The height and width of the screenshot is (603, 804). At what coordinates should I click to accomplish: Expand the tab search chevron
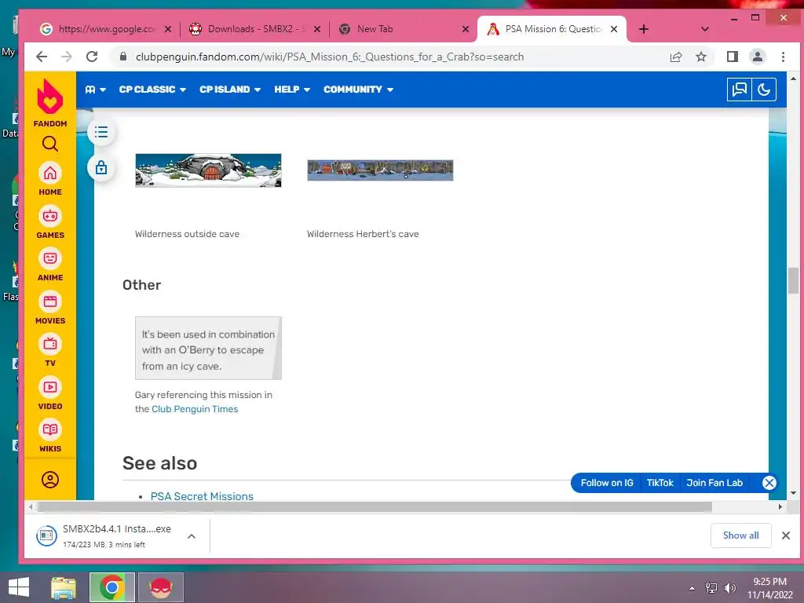(705, 29)
